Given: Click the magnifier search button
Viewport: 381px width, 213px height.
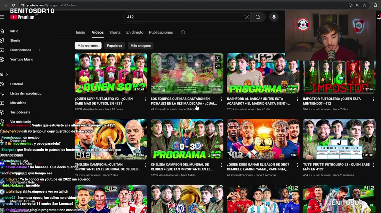Looking at the screenshot, I should pos(258,17).
